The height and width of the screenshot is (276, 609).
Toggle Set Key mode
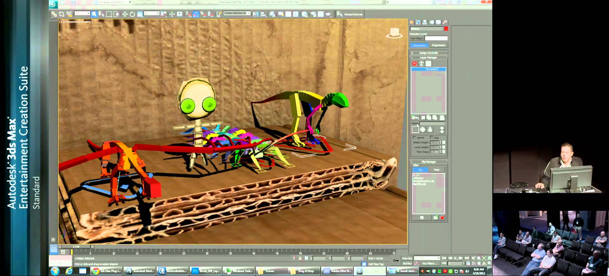(x=407, y=263)
